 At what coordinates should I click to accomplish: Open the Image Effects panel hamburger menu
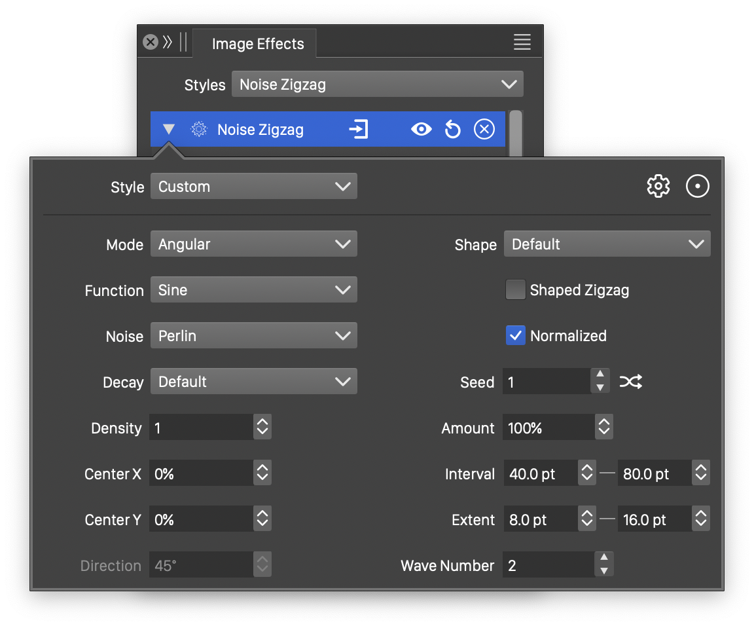(x=522, y=43)
